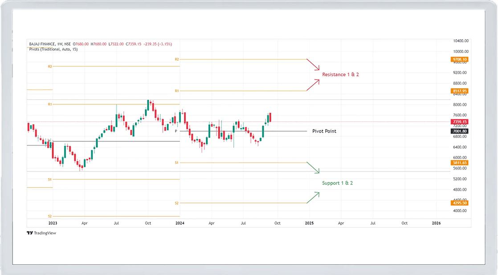Select the 'Pivot Point' text annotation
The width and height of the screenshot is (498, 275).
click(324, 131)
